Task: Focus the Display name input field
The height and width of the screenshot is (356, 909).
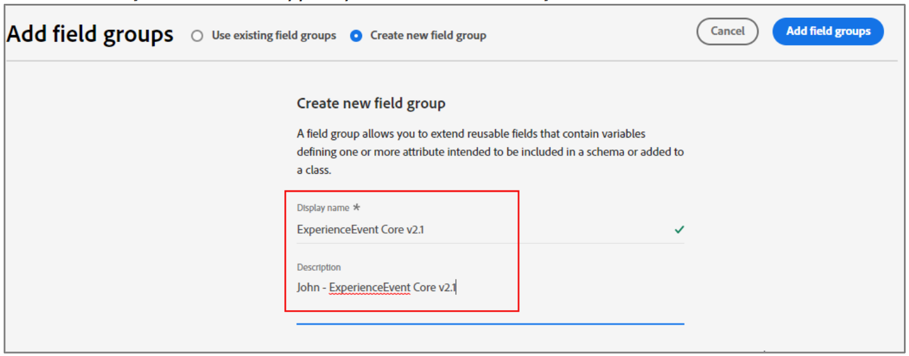Action: point(490,230)
